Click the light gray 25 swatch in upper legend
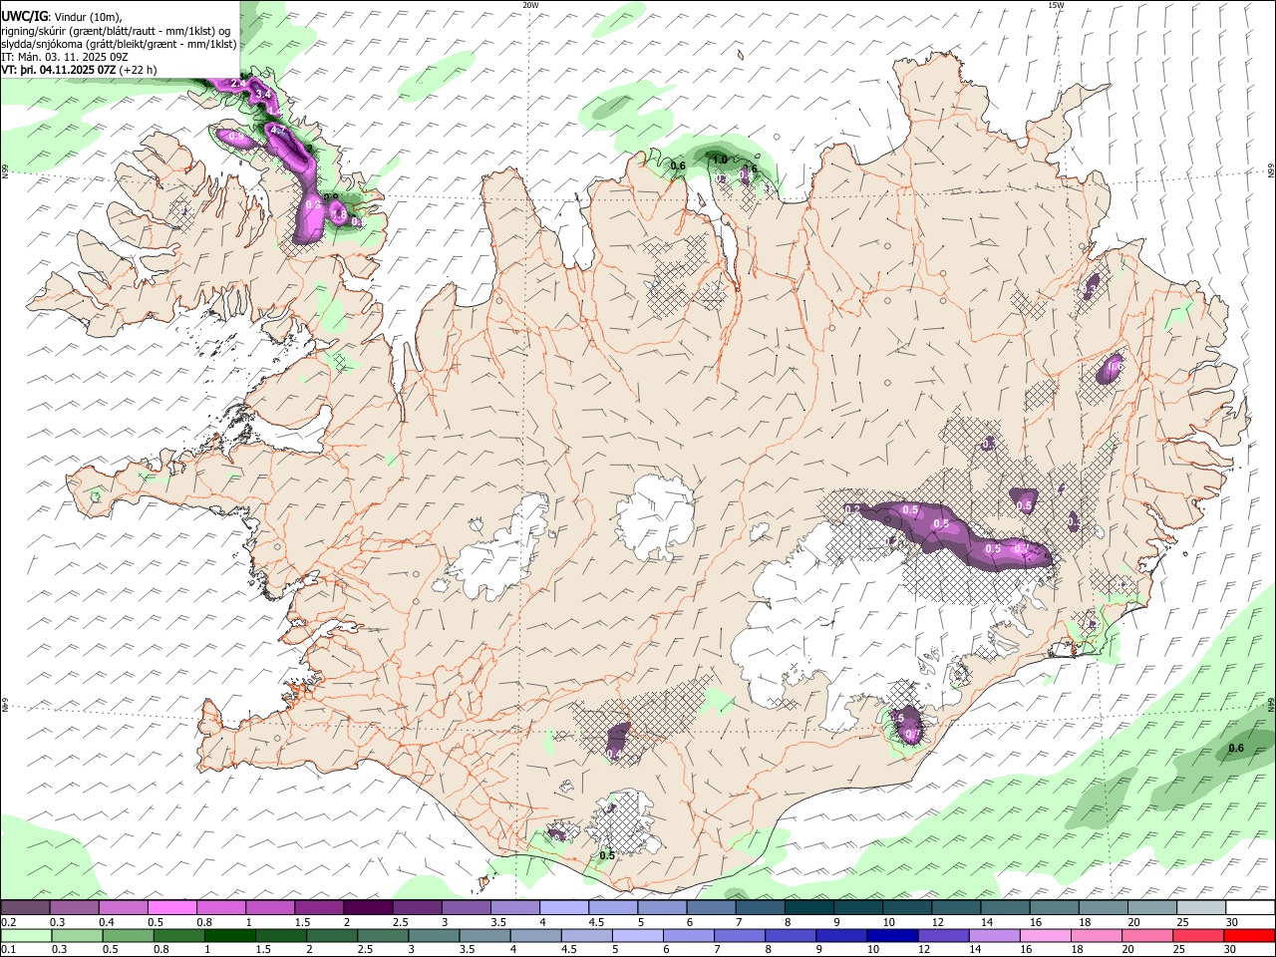Image resolution: width=1276 pixels, height=957 pixels. point(1199,908)
